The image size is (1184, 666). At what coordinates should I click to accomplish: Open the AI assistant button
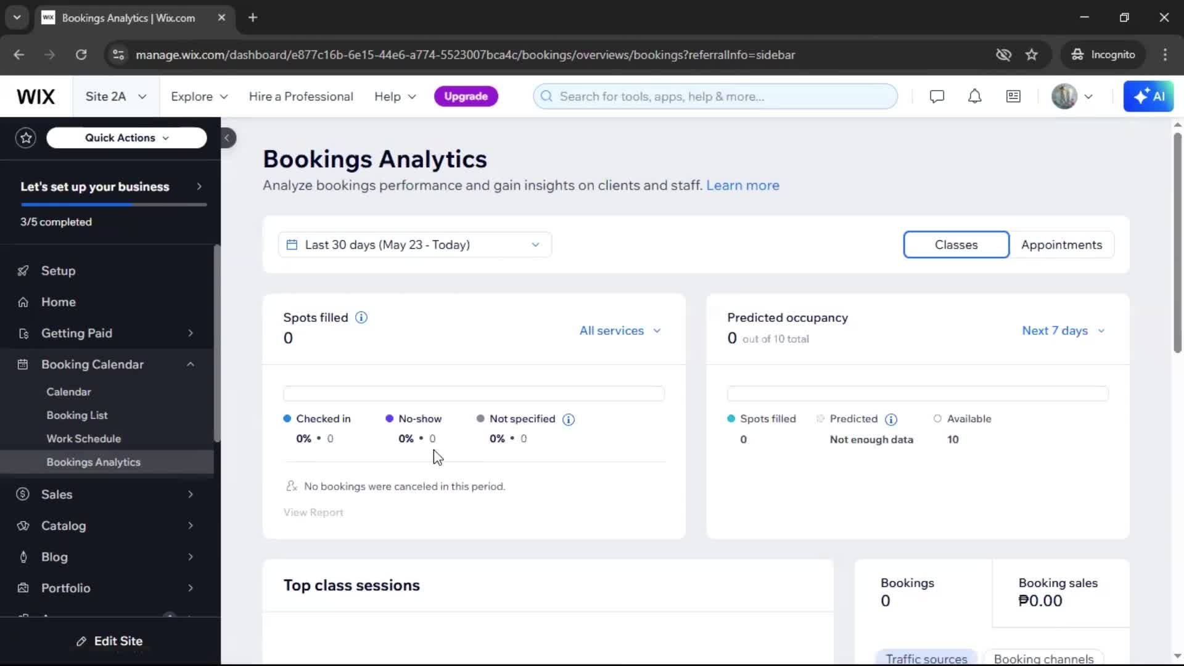(x=1148, y=96)
